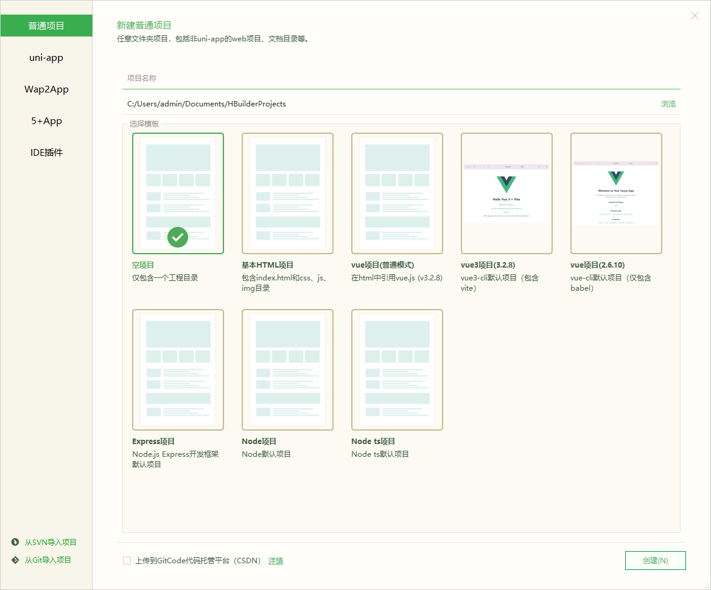The image size is (711, 590).
Task: Select the vue3项目(3.2.8) Vite template
Action: [x=506, y=193]
